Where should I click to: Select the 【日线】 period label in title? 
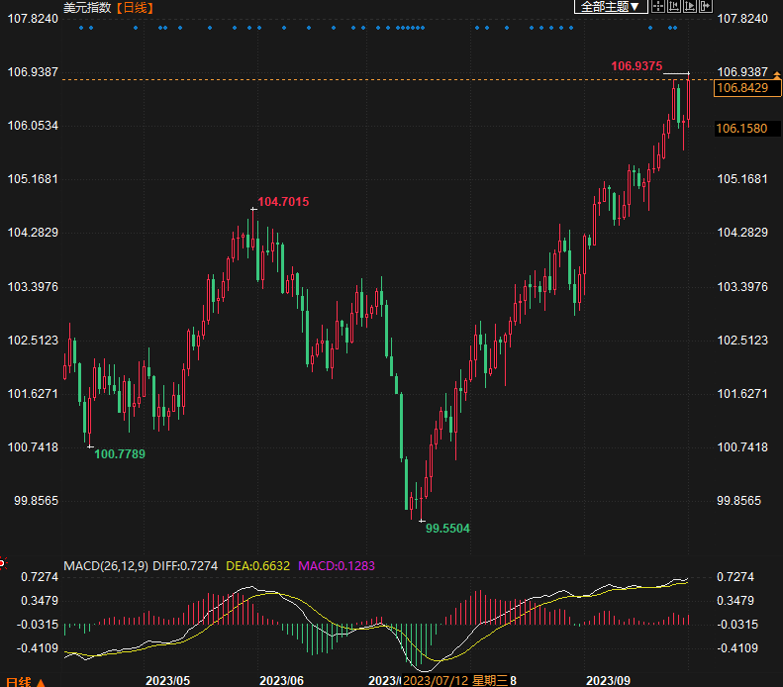(x=136, y=7)
